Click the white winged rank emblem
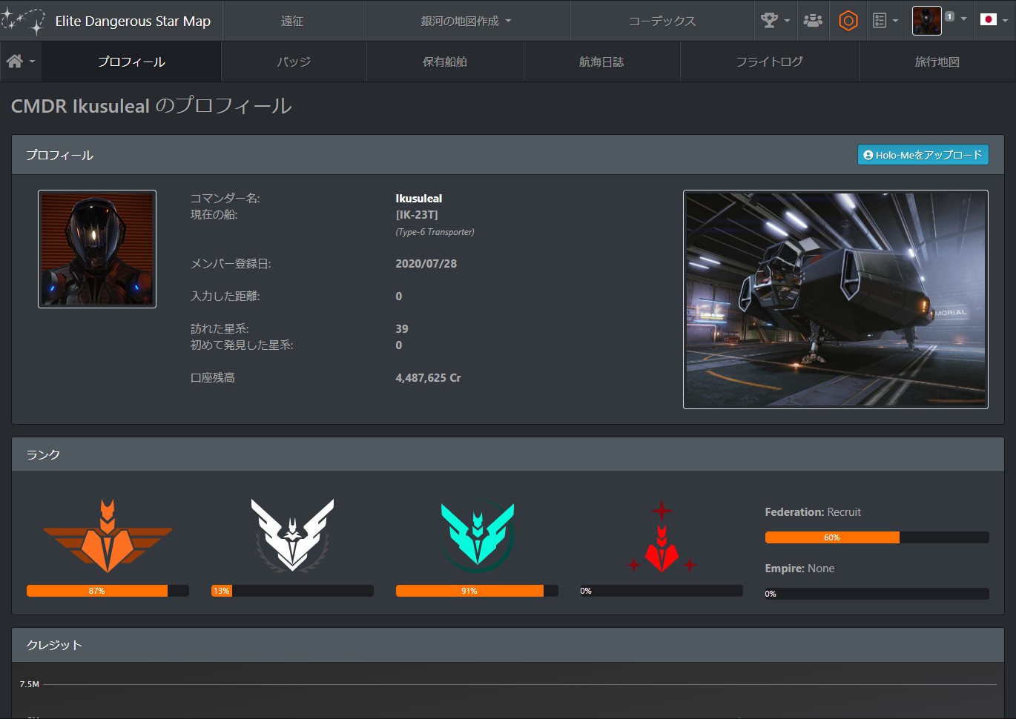This screenshot has width=1016, height=719. click(x=292, y=536)
